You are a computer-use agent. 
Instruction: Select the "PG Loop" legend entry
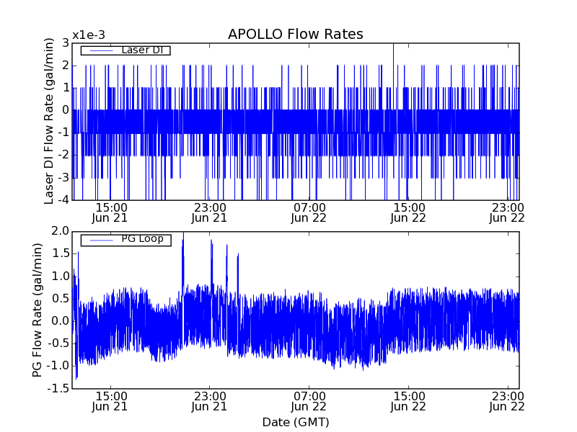point(125,240)
